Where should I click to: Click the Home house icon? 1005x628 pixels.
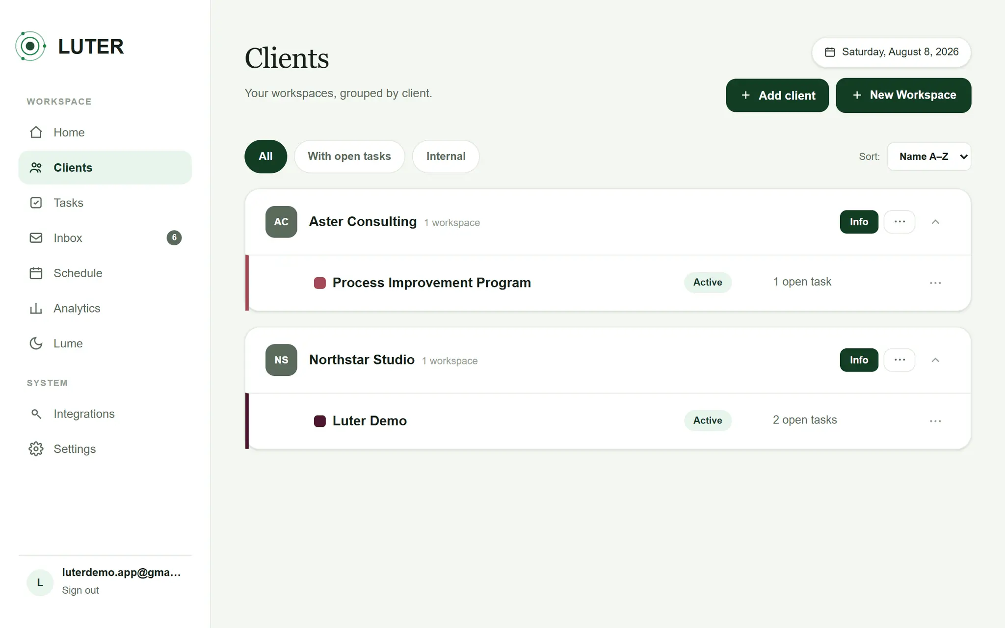[36, 132]
